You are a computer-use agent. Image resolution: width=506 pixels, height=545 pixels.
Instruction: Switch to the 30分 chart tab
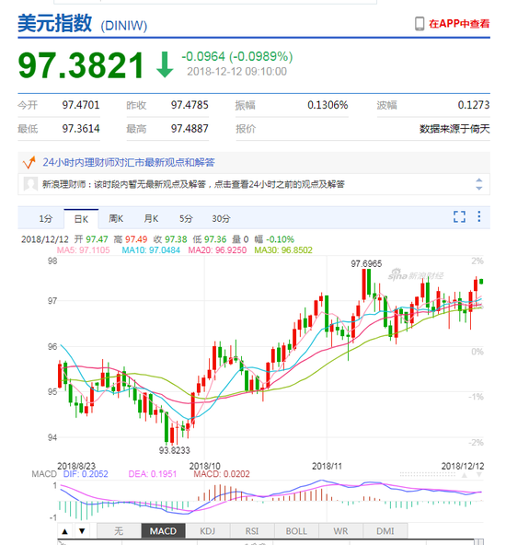(x=221, y=218)
